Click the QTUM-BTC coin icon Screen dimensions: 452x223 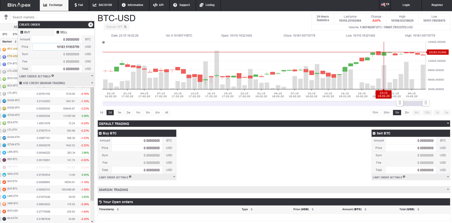pyautogui.click(x=4, y=115)
